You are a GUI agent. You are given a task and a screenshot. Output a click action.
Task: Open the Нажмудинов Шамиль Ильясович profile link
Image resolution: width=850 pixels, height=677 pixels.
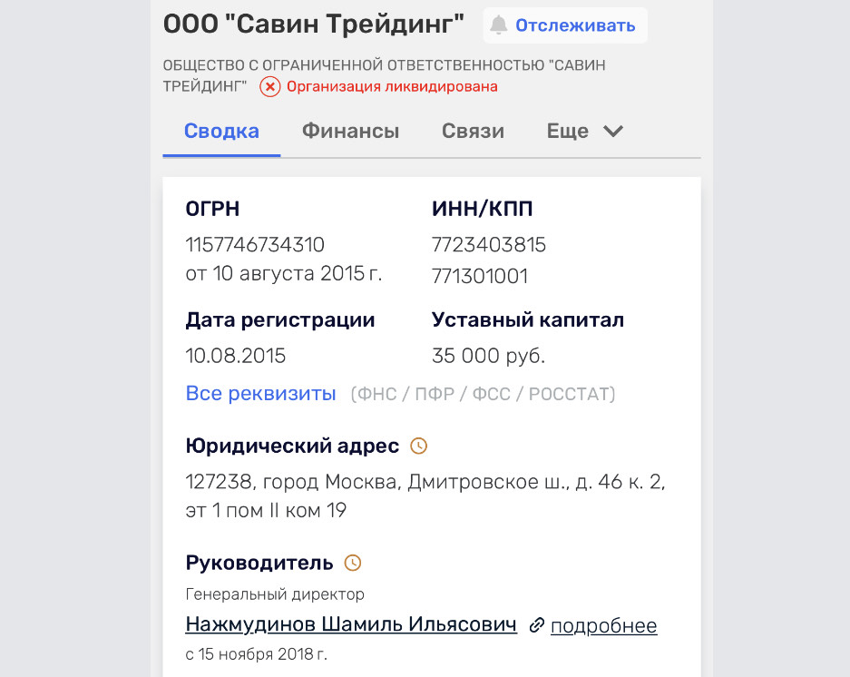point(351,624)
